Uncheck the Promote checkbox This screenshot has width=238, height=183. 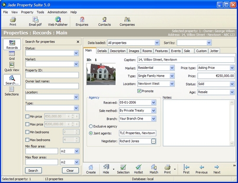coord(139,91)
